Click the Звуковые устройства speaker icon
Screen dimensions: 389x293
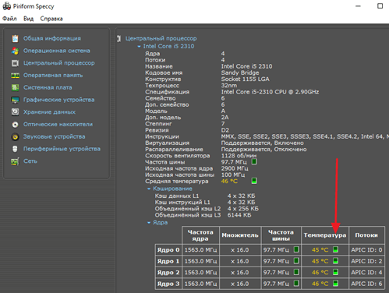pos(15,136)
